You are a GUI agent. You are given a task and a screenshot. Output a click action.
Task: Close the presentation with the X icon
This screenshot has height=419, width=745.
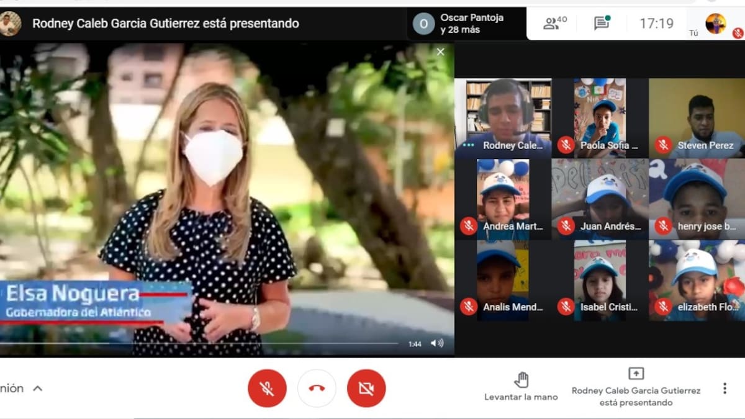[440, 52]
